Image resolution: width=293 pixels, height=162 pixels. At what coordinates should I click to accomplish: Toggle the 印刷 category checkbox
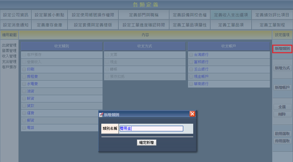(24, 69)
